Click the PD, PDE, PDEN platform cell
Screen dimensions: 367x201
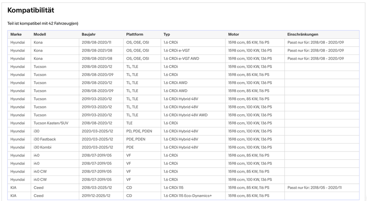click(139, 131)
